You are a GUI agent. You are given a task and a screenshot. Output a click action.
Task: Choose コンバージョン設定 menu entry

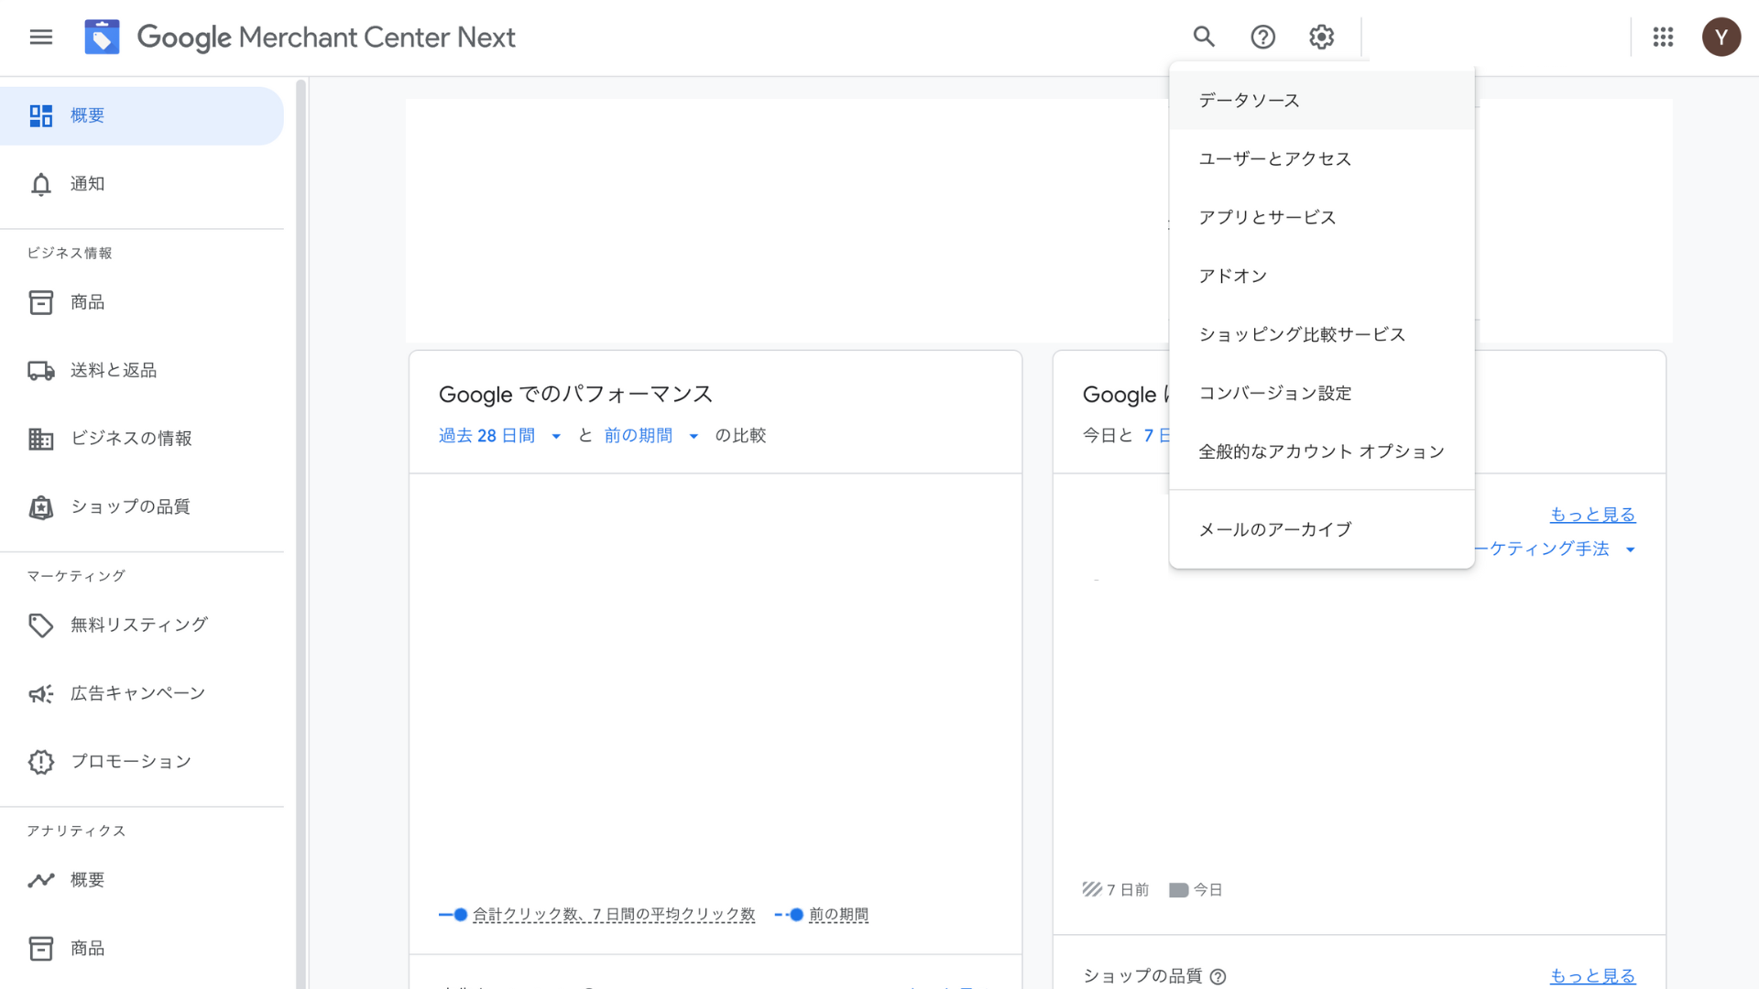[1274, 393]
